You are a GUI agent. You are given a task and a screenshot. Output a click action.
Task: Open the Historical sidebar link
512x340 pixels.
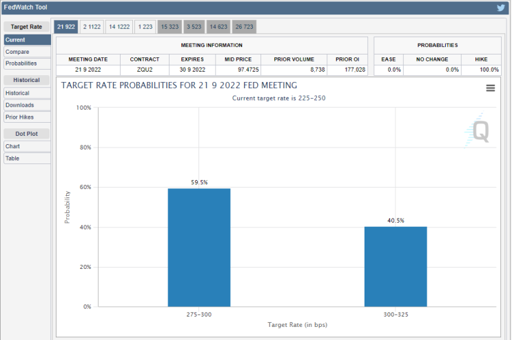pos(28,93)
